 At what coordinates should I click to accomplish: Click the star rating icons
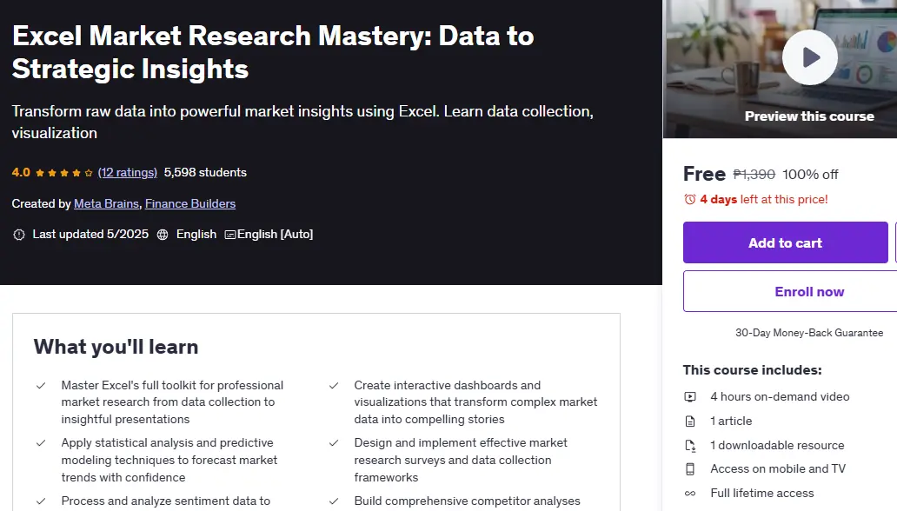coord(64,173)
